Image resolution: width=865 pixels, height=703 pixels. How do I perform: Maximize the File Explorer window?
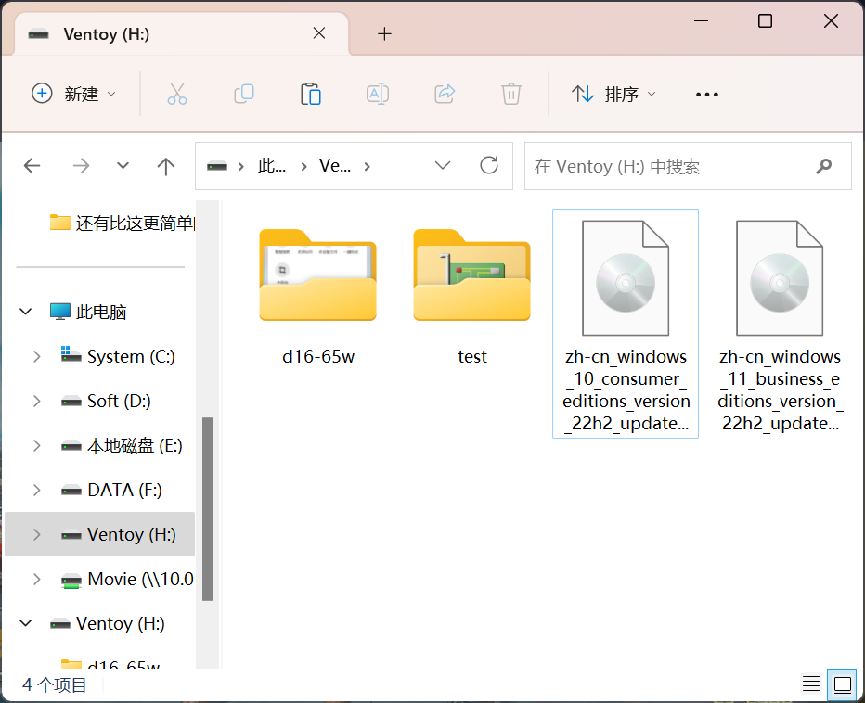(765, 21)
